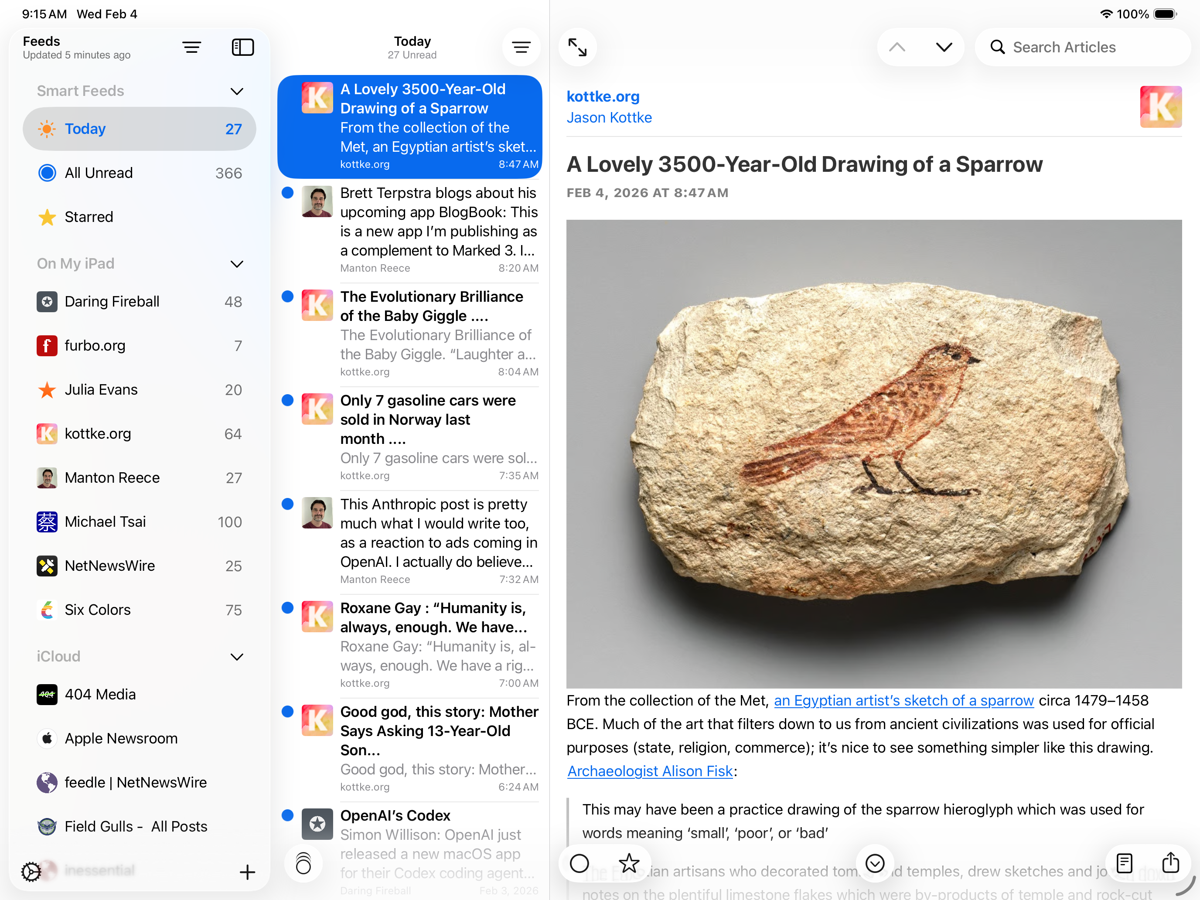
Task: Collapse the Smart Feeds section
Action: point(236,91)
